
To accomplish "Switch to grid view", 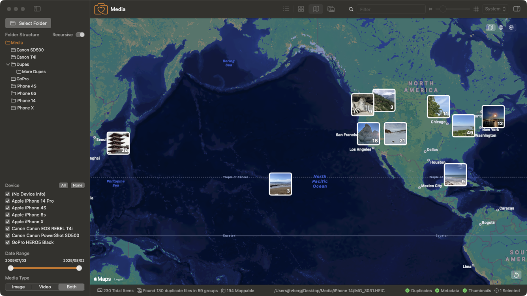I will [301, 8].
